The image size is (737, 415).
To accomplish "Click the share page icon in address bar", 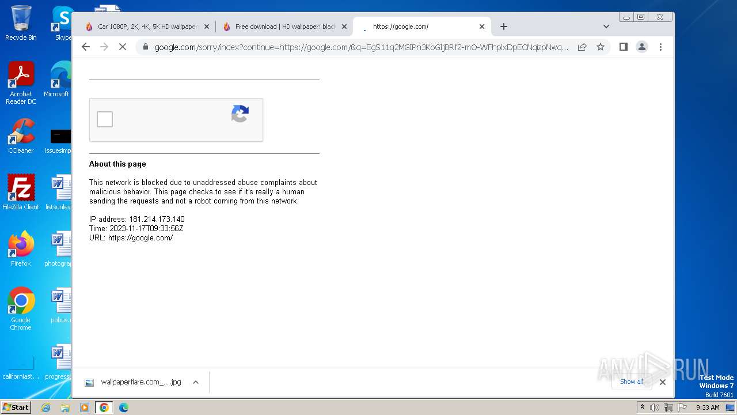I will pyautogui.click(x=582, y=47).
